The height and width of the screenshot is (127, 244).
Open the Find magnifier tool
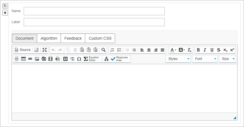pos(104,50)
